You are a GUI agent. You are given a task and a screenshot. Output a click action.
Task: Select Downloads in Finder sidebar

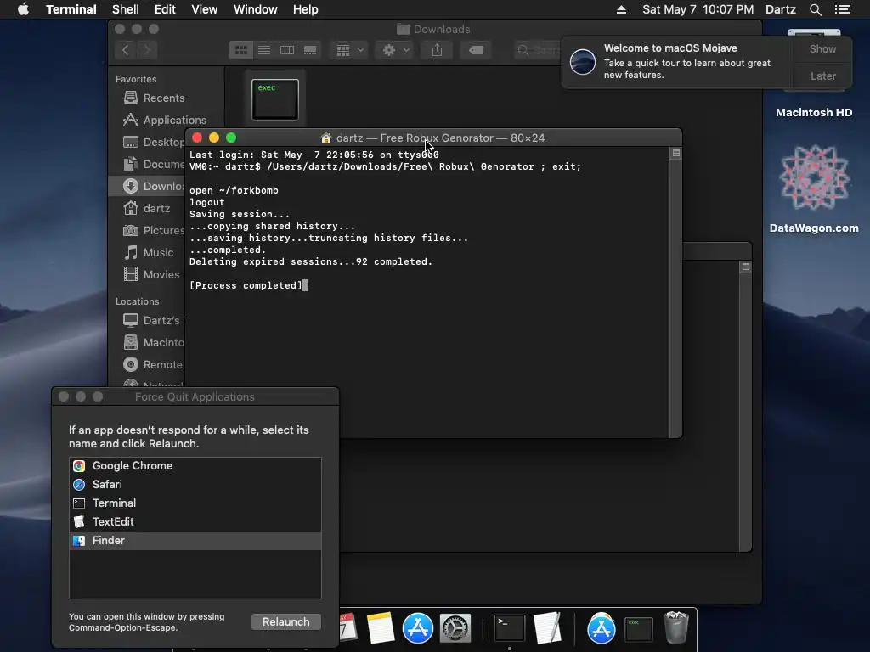148,186
